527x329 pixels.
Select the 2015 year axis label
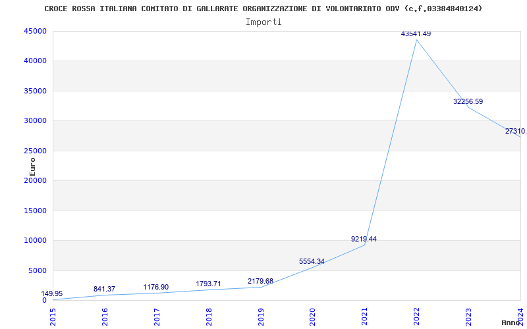point(53,317)
